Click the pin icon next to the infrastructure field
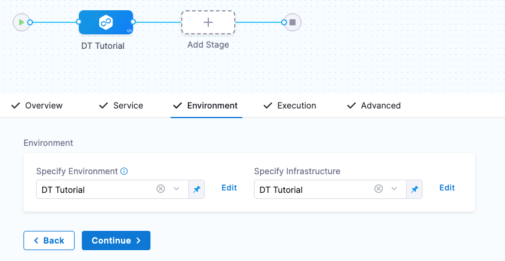 point(415,189)
